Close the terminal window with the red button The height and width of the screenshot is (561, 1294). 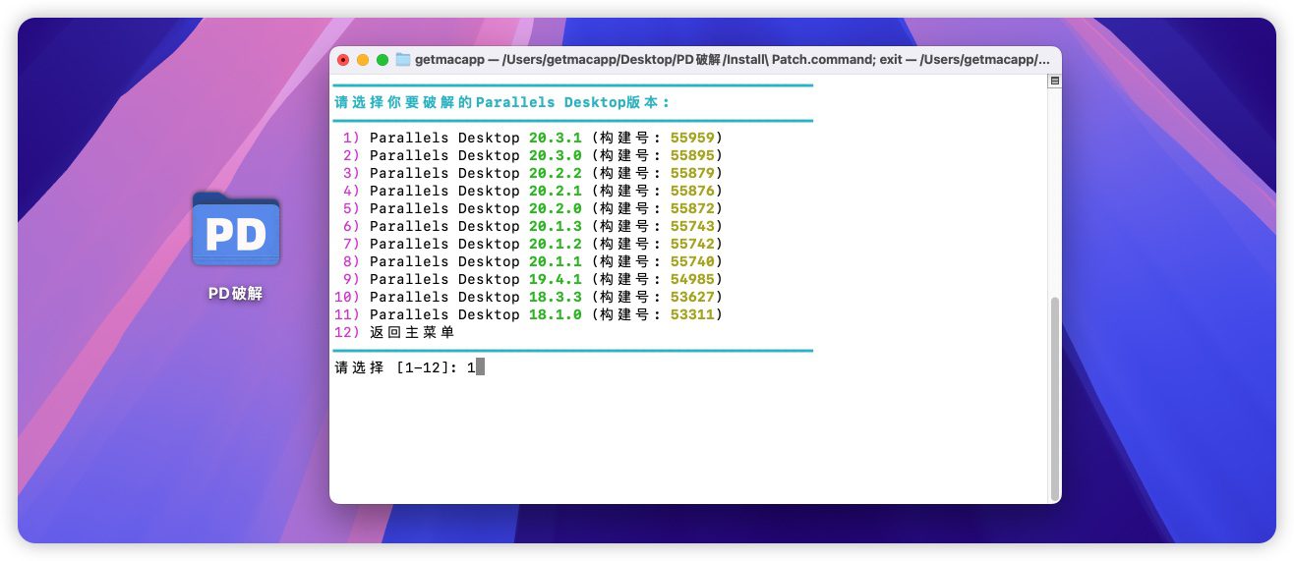coord(343,59)
